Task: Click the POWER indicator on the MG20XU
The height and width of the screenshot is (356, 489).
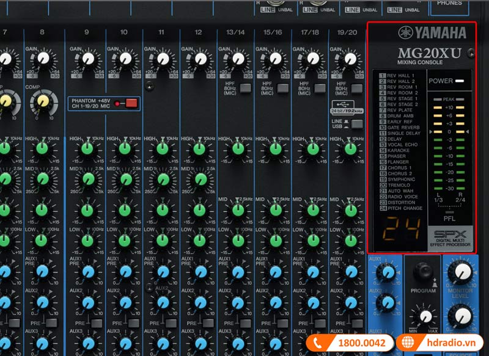Action: coord(449,81)
